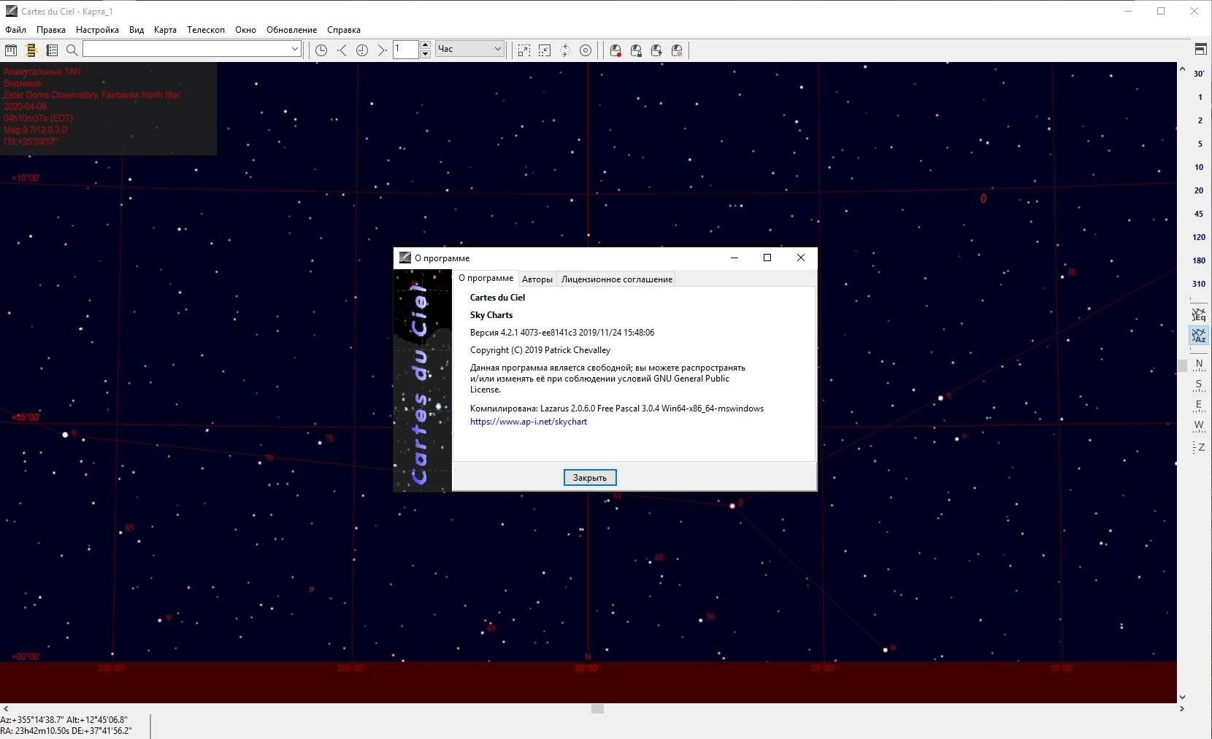Screen dimensions: 1212x739
Task: Click into the search text field
Action: pyautogui.click(x=186, y=49)
